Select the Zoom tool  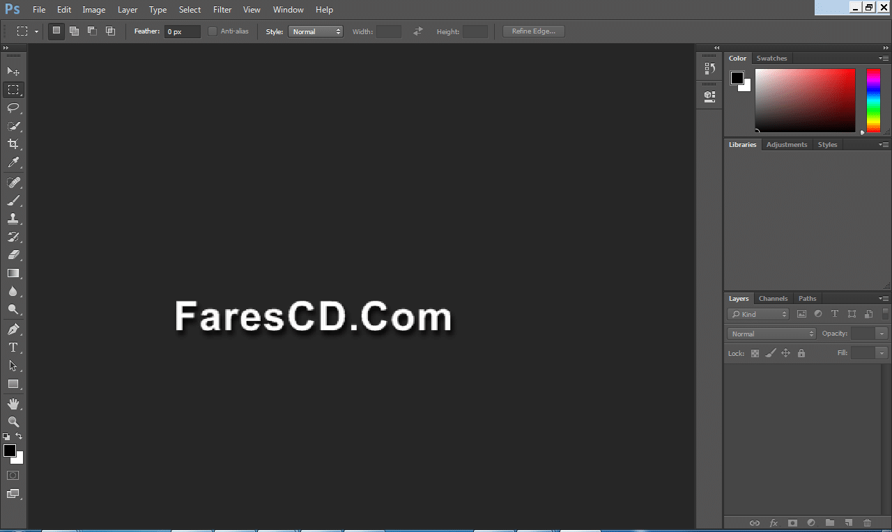click(13, 422)
